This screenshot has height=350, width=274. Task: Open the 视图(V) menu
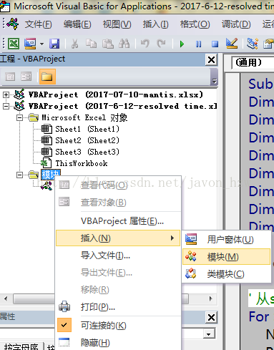pyautogui.click(x=117, y=24)
